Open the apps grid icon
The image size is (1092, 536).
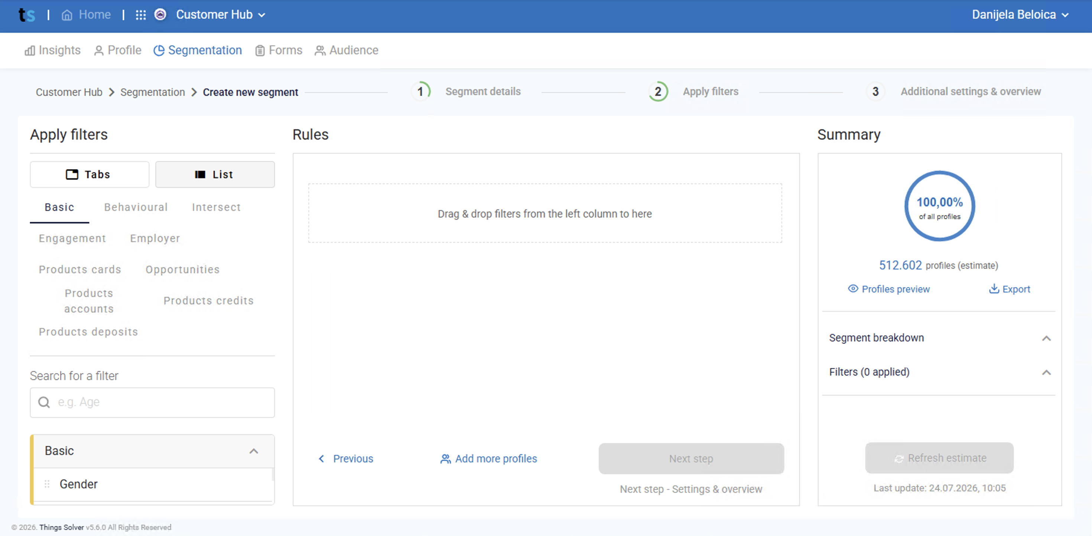click(141, 15)
